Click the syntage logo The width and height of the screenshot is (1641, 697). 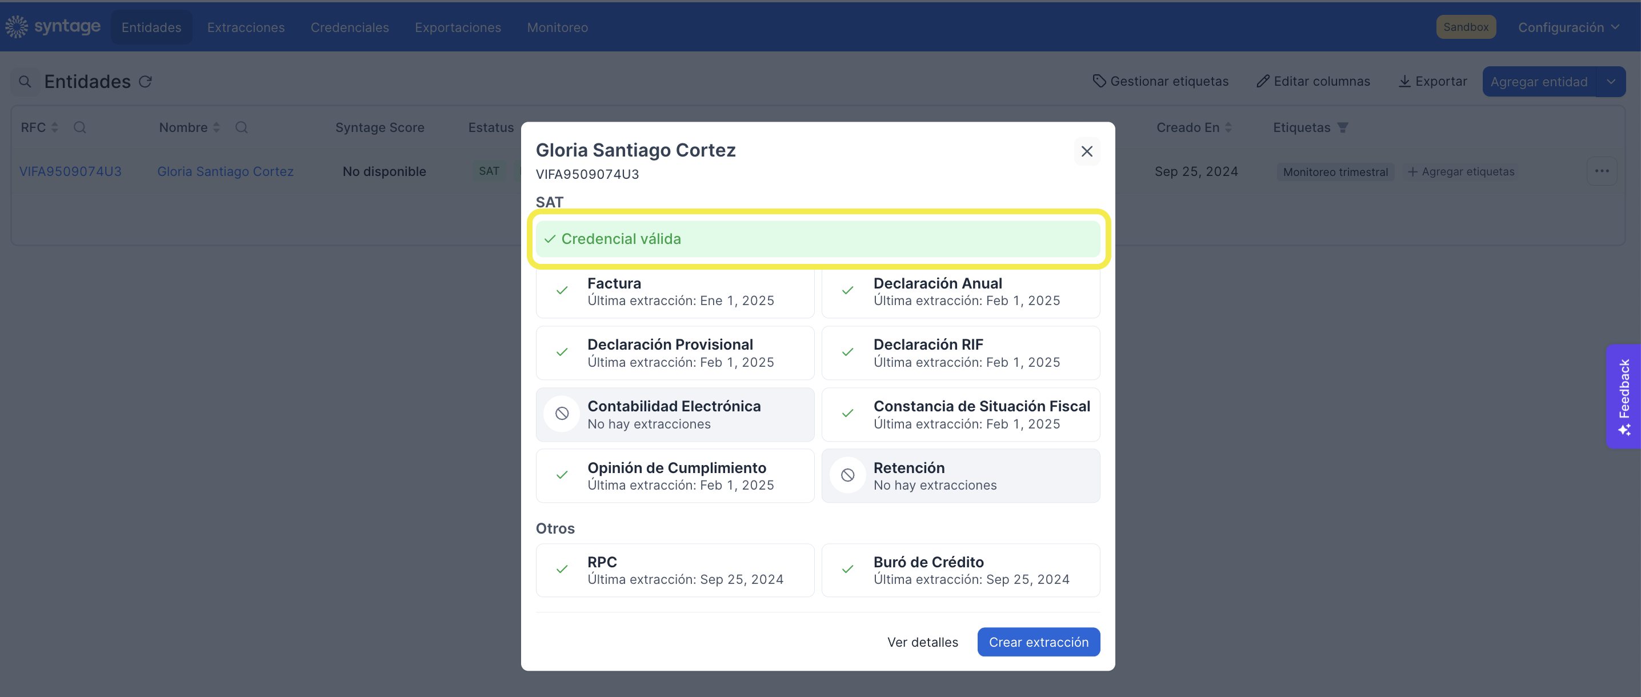(53, 27)
